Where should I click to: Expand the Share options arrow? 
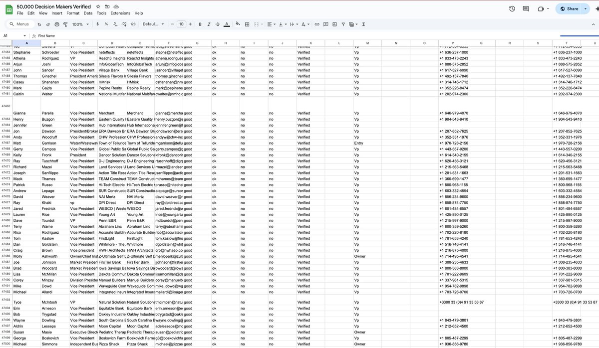(x=586, y=8)
